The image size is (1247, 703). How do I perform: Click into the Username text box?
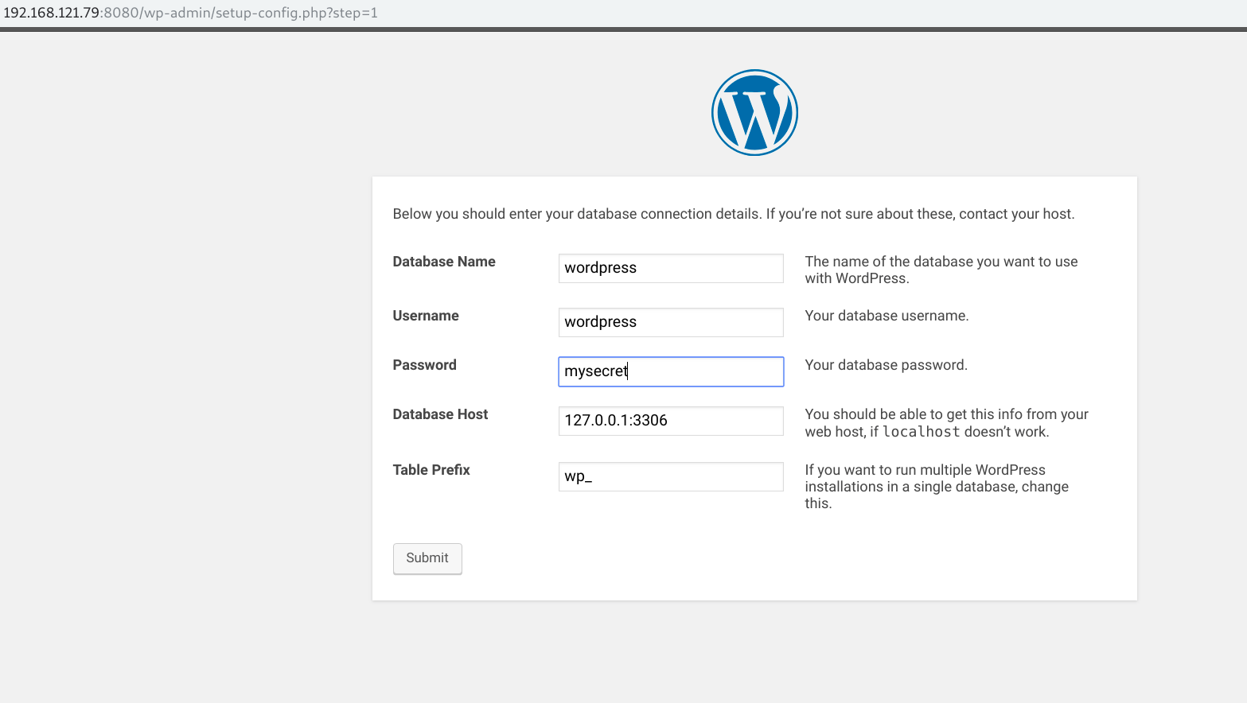[x=670, y=322]
